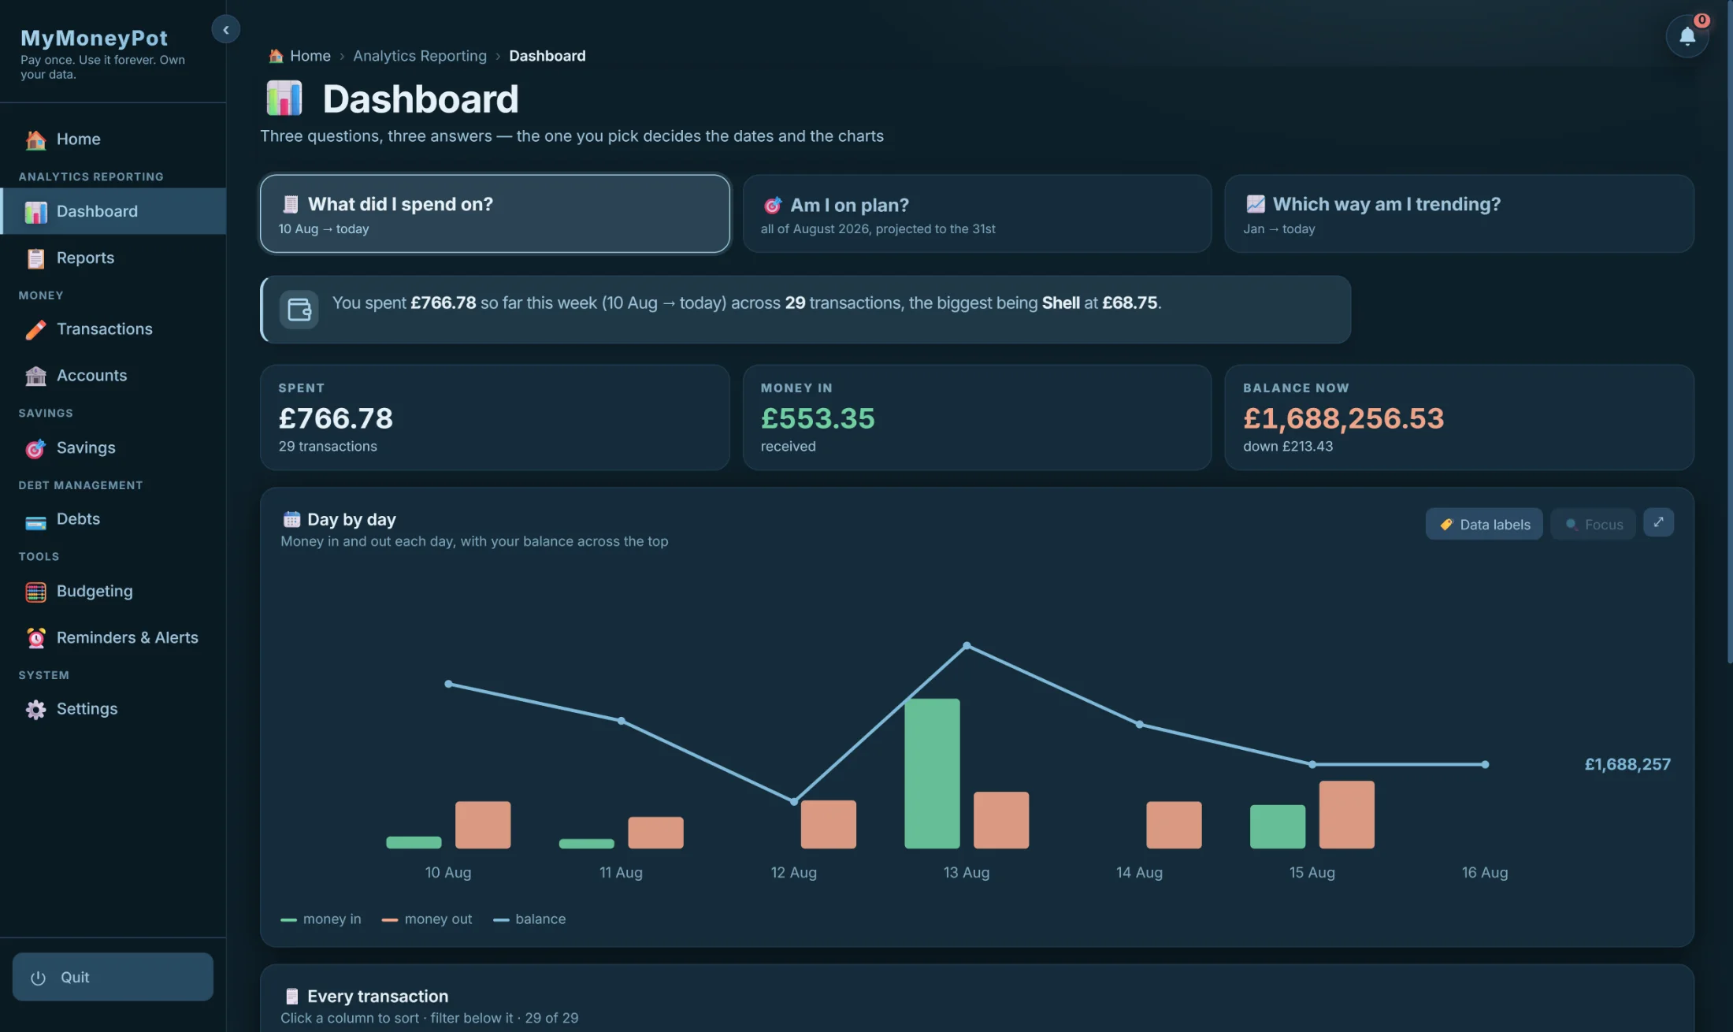Click the Reminders & Alerts alarm clock icon
1733x1032 pixels.
(35, 637)
